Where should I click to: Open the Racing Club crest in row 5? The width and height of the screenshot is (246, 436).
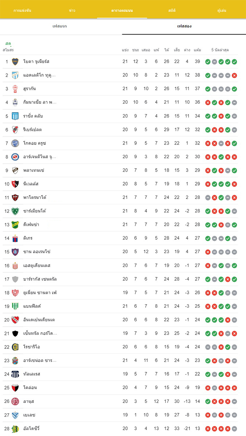coord(15,116)
